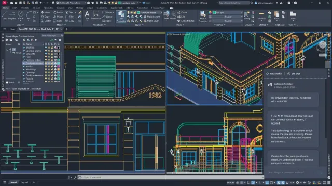This screenshot has width=332, height=186.
Task: Select the Mirror tool
Action: (58, 17)
